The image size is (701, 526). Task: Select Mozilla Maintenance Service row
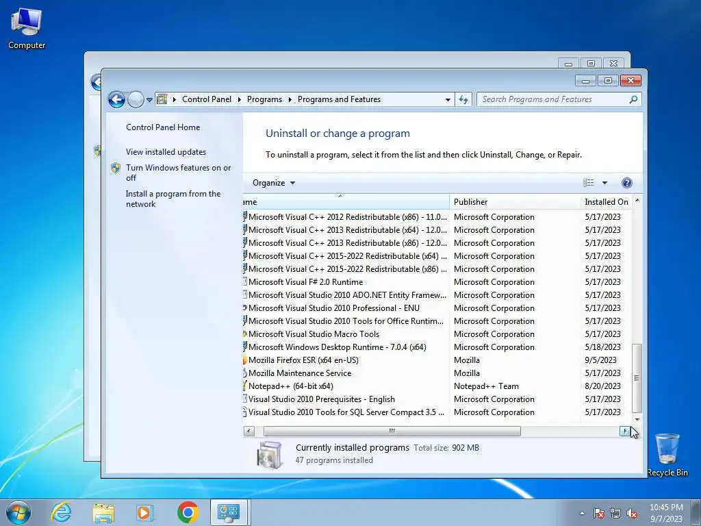click(437, 373)
